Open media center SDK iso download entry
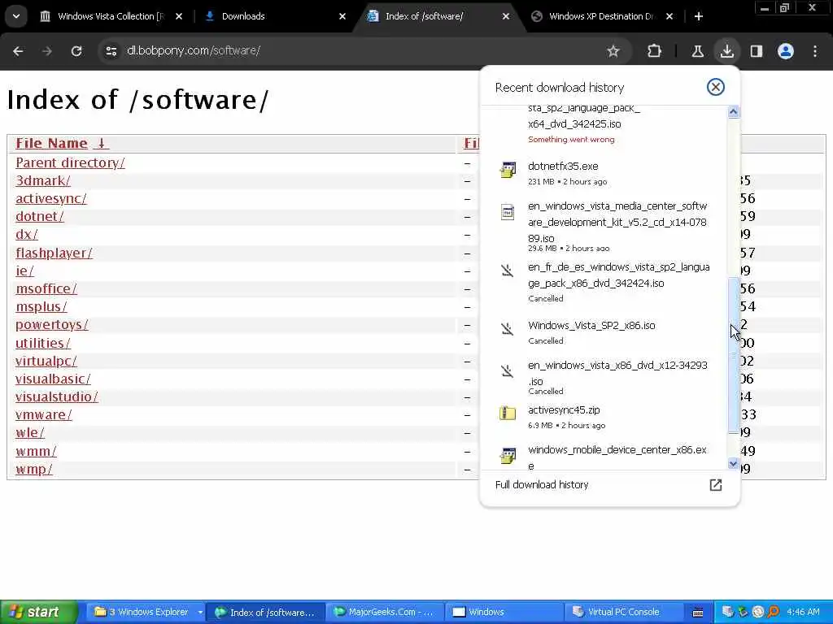The height and width of the screenshot is (624, 833). 604,226
